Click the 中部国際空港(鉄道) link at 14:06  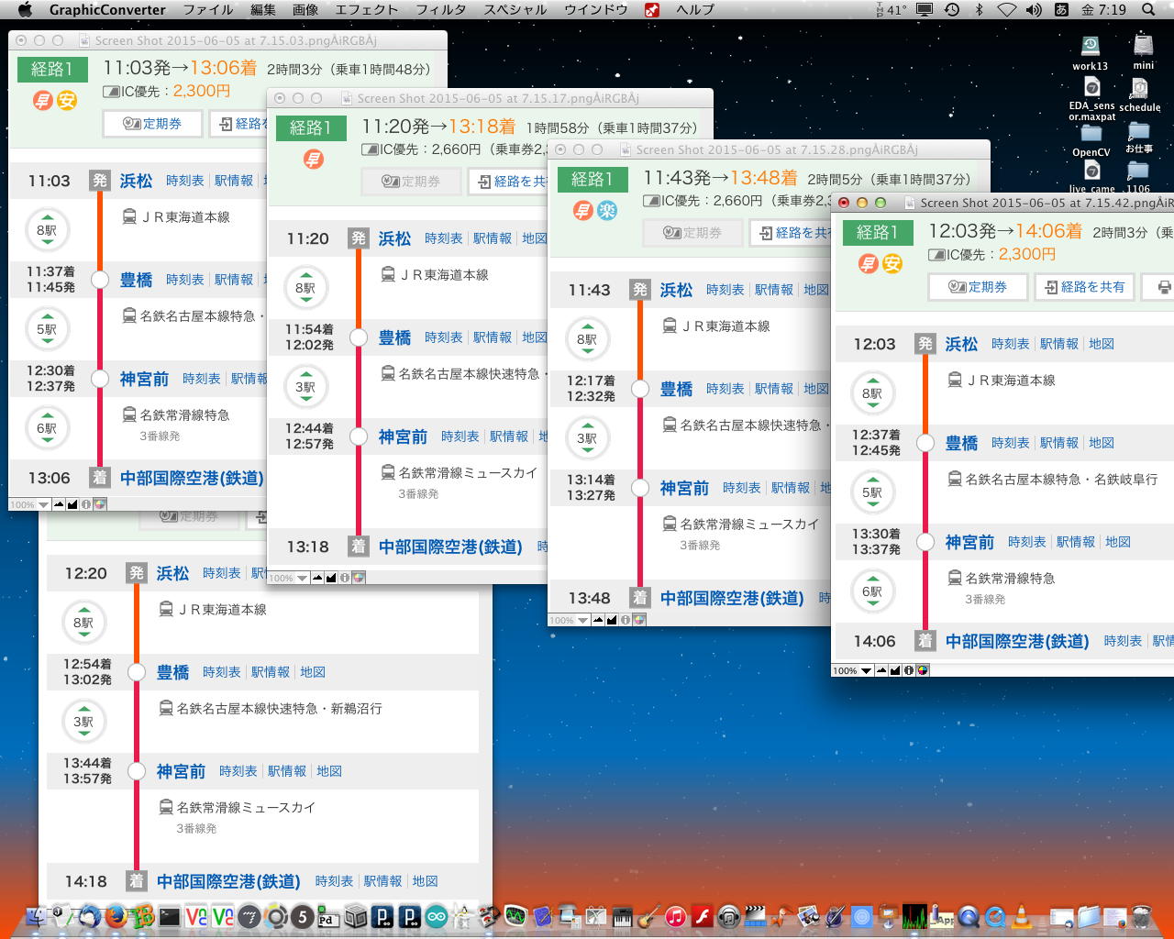1017,641
